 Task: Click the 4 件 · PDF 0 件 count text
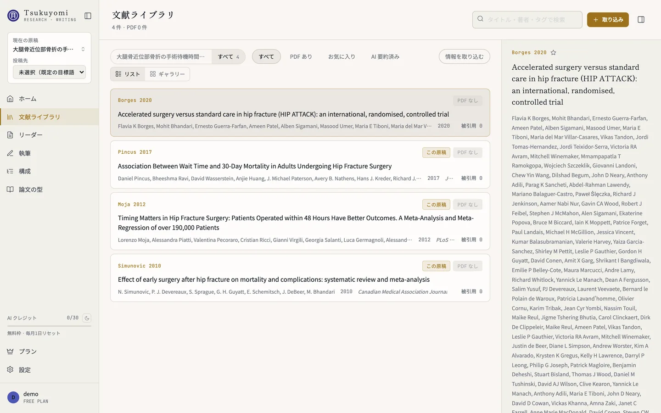(x=129, y=28)
